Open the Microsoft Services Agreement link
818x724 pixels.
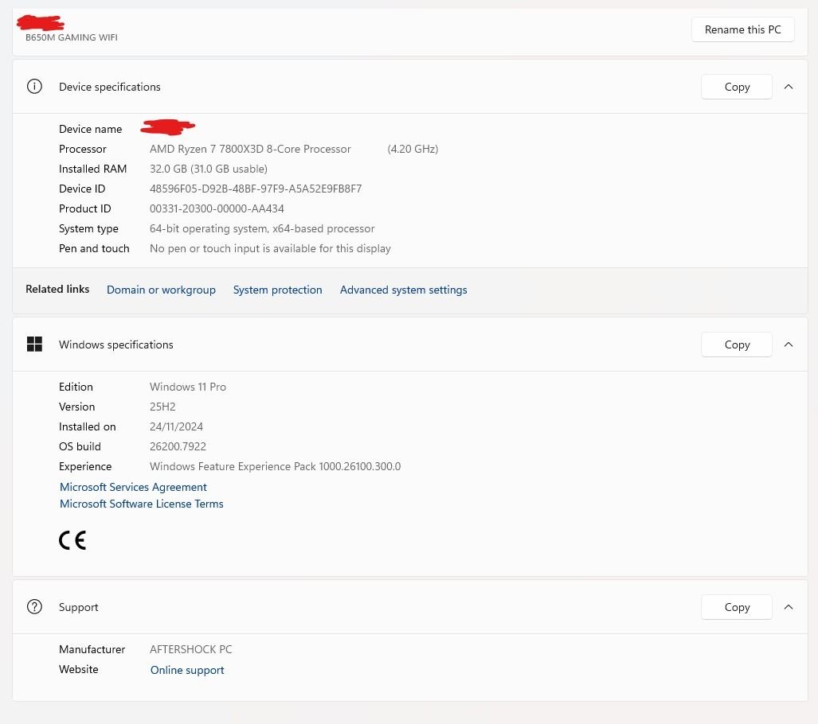click(133, 487)
